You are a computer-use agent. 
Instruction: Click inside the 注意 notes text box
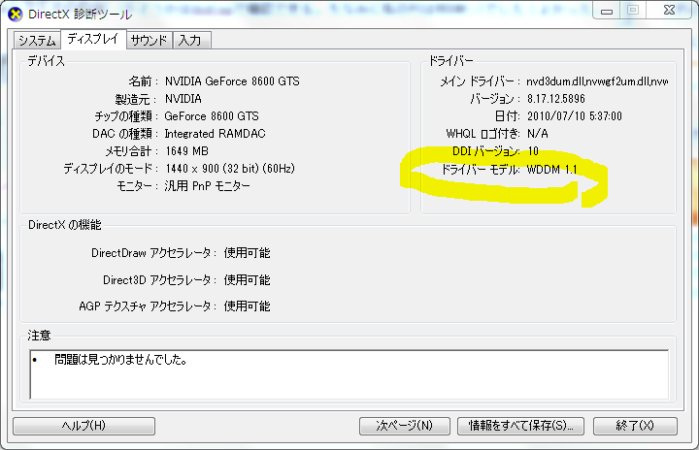[x=349, y=373]
